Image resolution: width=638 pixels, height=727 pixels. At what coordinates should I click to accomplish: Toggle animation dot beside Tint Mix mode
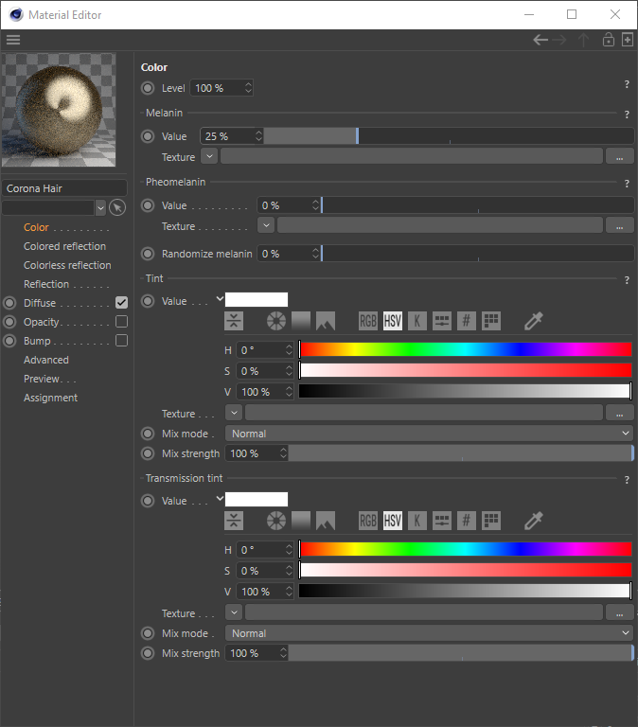(148, 434)
